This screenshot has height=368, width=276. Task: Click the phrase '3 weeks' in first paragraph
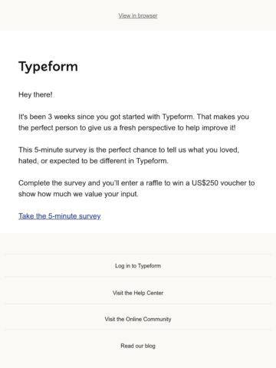pos(61,117)
